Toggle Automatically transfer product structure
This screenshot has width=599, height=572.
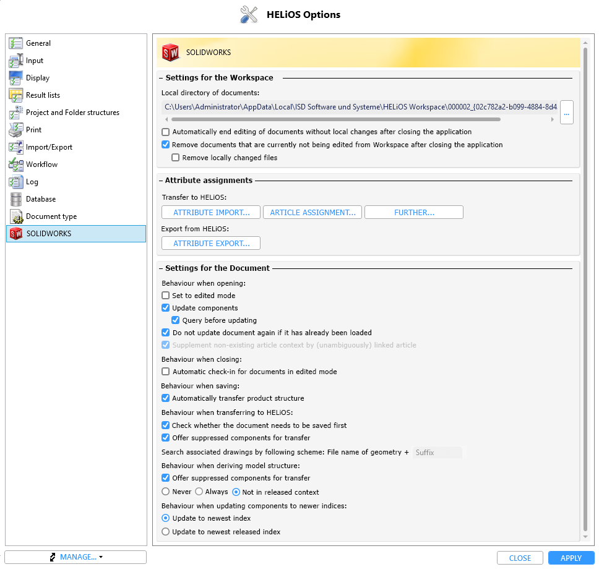(165, 398)
